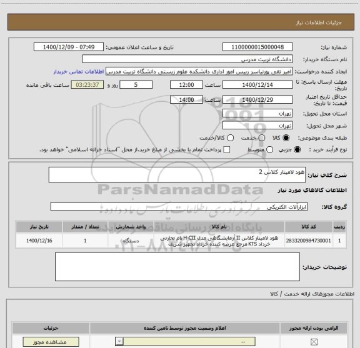Click the remaining days field showing 5
This screenshot has height=348, width=360.
(x=136, y=85)
